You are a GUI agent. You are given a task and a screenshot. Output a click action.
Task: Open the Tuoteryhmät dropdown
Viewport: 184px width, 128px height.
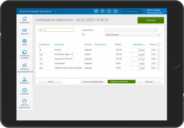131,30
